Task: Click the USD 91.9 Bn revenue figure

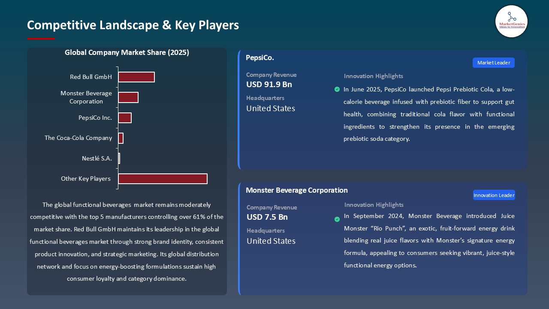Action: 269,85
